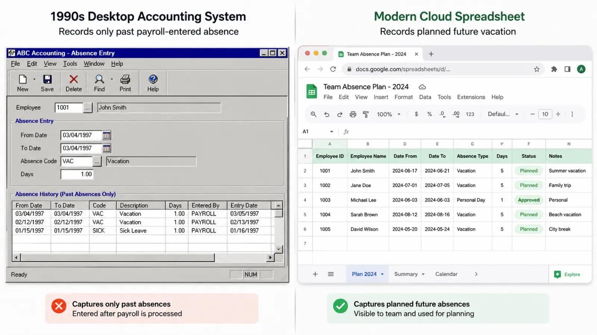Click the New toolbar icon in ABC Accounting

[x=23, y=79]
